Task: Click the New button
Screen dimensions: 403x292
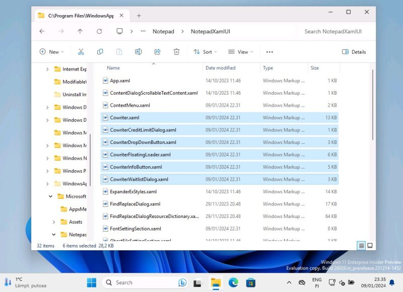Action: 51,52
